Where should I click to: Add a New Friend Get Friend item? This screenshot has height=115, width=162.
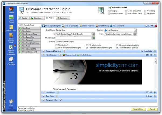(x=30, y=43)
